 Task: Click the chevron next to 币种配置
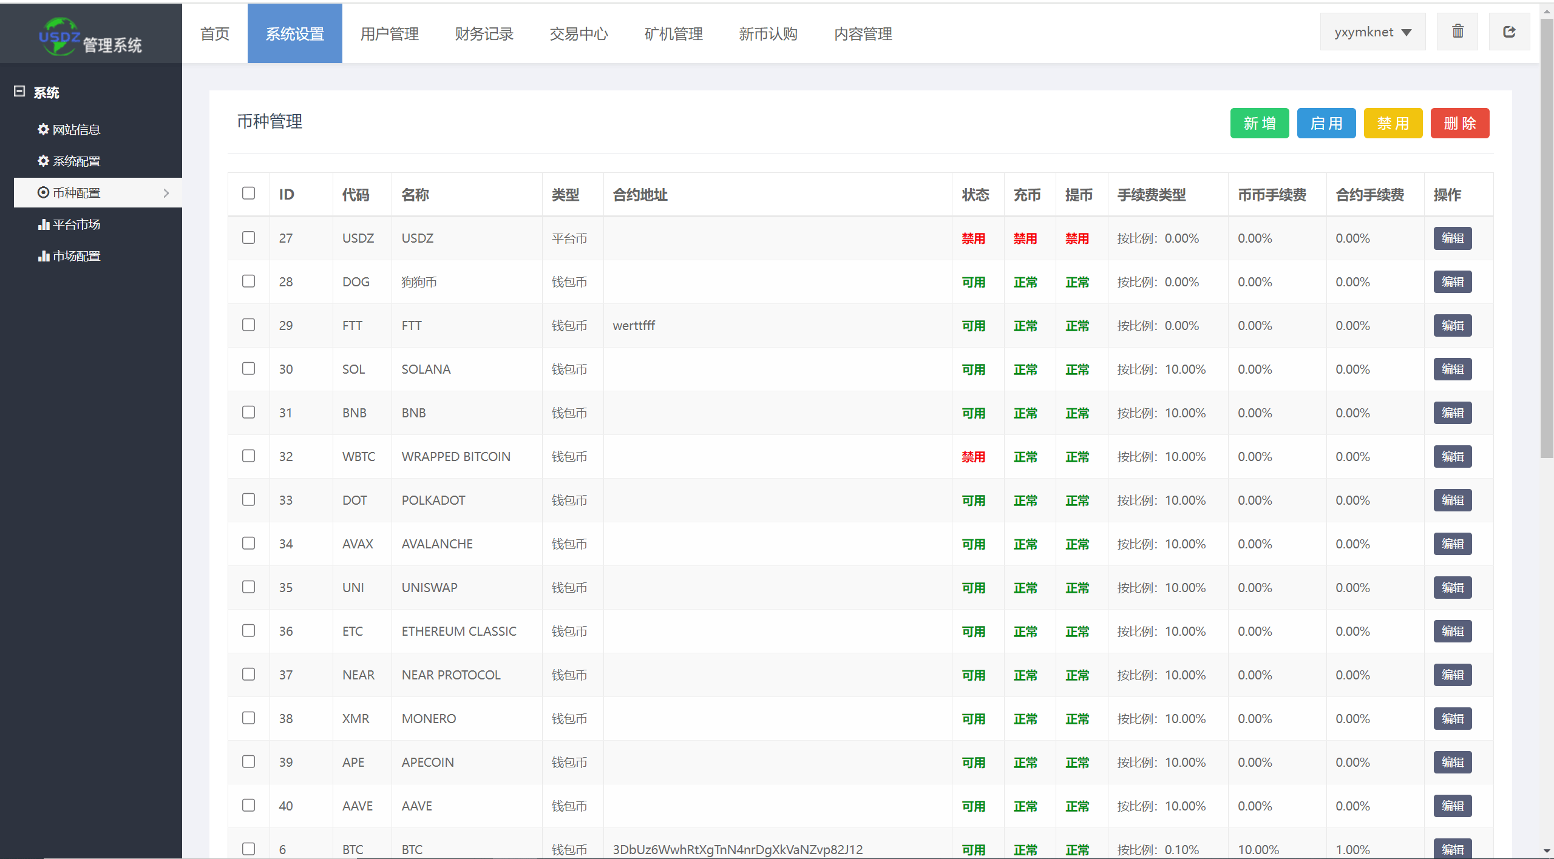tap(166, 193)
